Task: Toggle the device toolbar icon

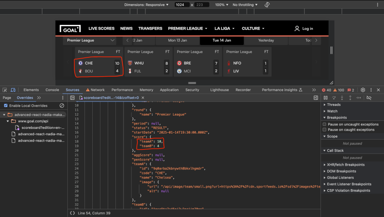Action: coord(13,90)
